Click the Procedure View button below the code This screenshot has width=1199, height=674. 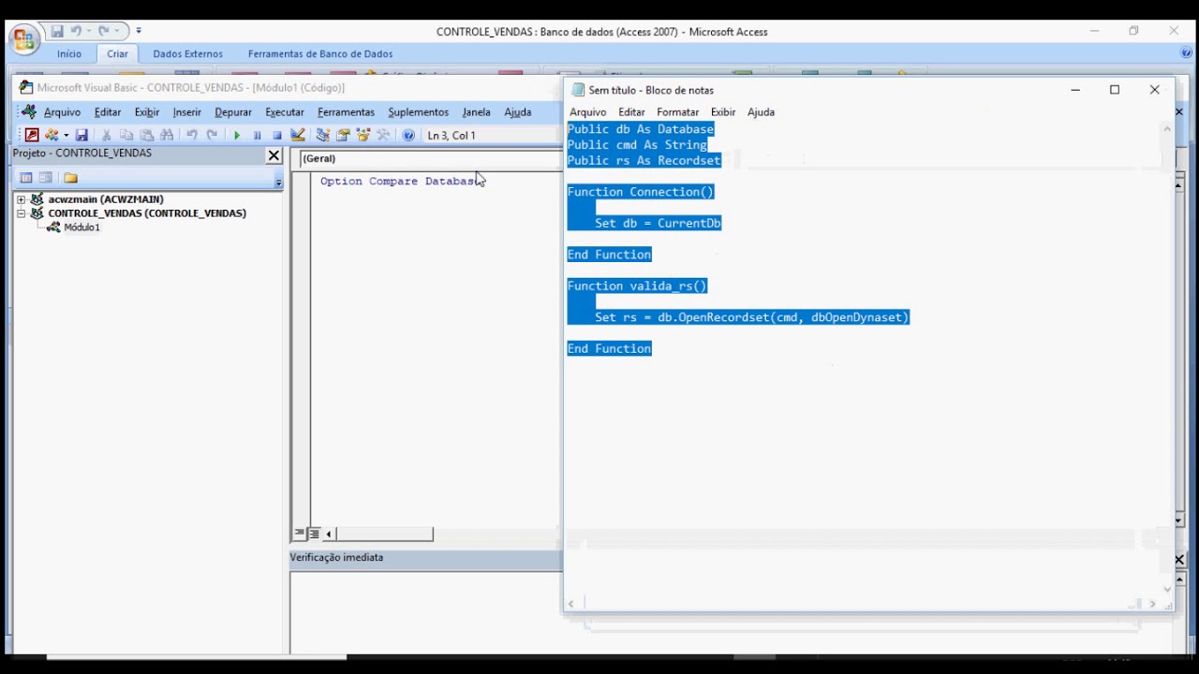click(299, 534)
